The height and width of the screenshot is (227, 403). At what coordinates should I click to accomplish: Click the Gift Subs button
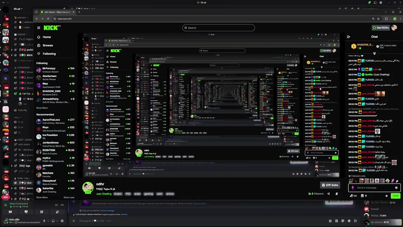tap(330, 185)
